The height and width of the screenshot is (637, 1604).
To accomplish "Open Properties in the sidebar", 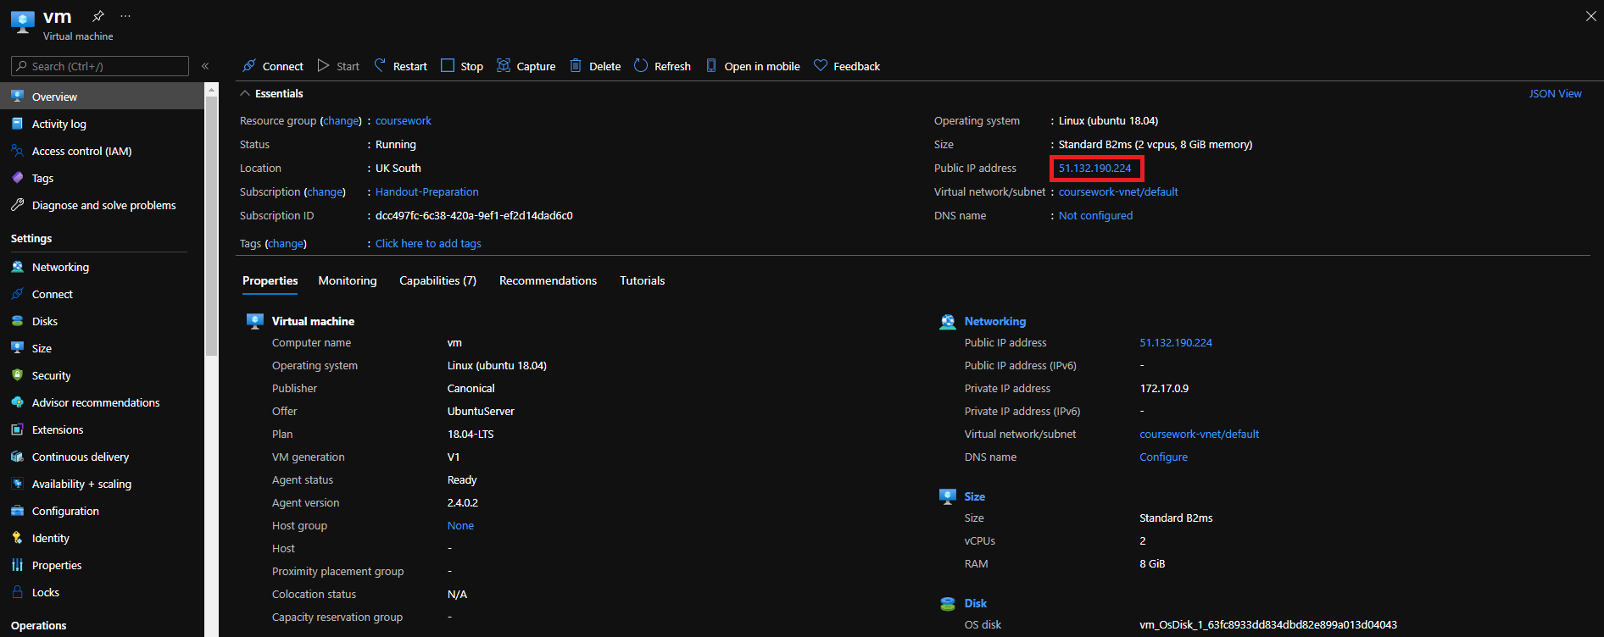I will coord(102,565).
